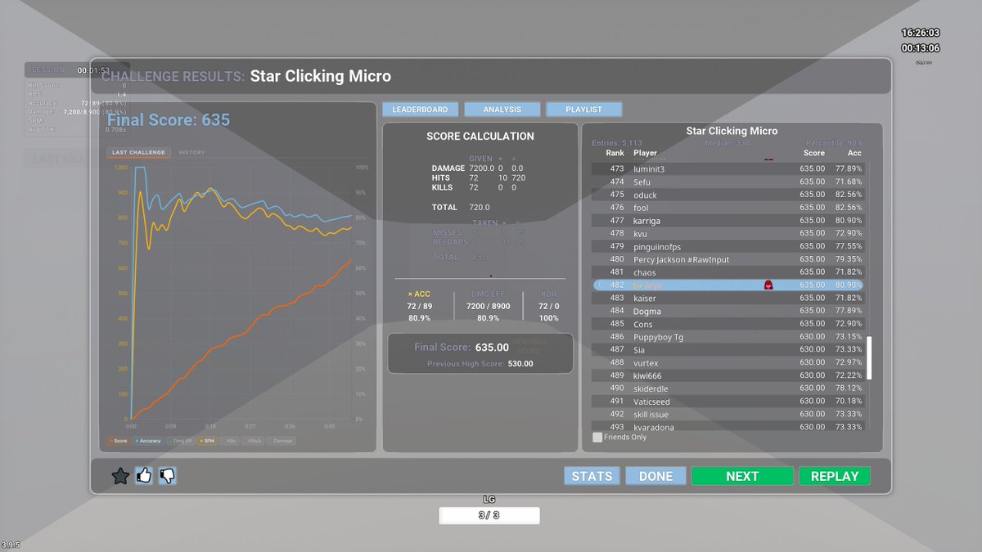Screen dimensions: 982x552
Task: Toggle the SPM series in chart legend
Action: coord(207,441)
